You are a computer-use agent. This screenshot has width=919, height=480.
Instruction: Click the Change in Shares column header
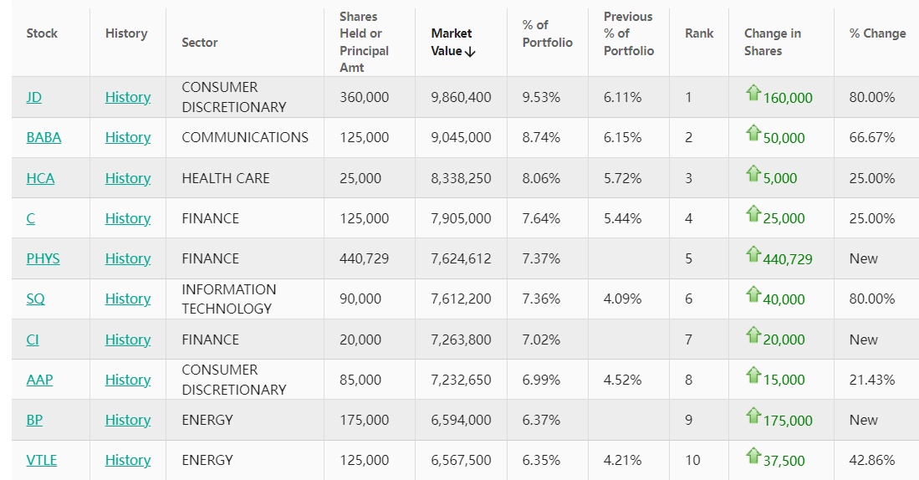(x=772, y=42)
